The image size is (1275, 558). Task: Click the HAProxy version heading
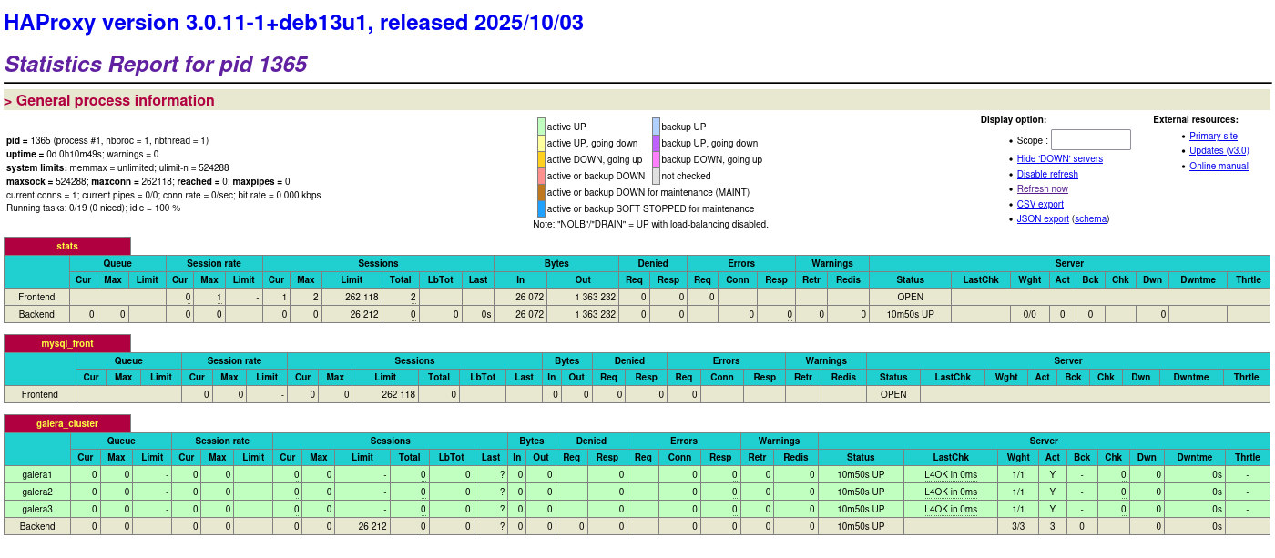[293, 23]
